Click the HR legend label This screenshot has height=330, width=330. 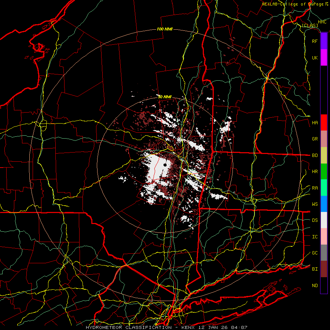pos(315,172)
